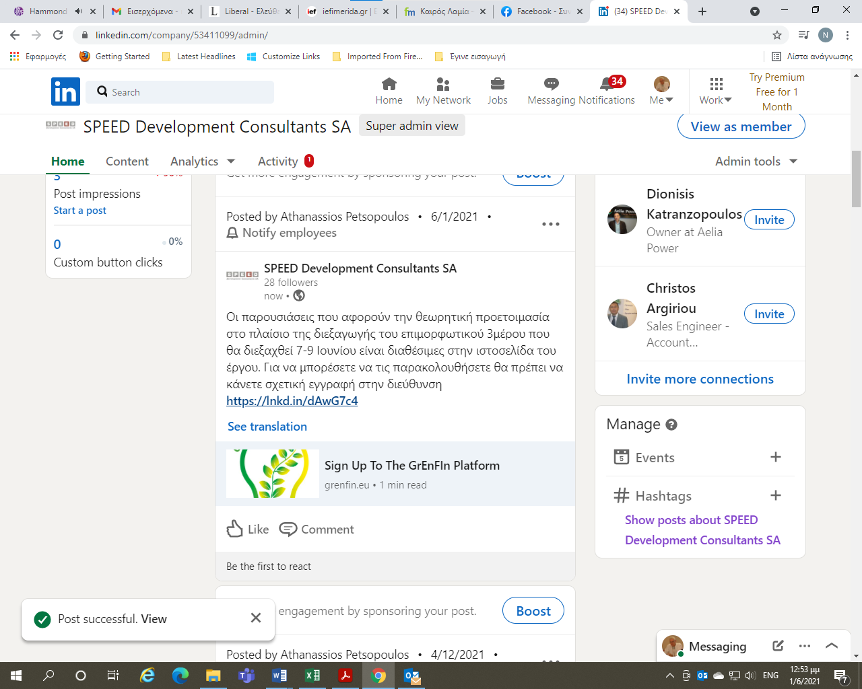Viewport: 862px width, 689px height.
Task: Open Getting Started bookmark
Action: (x=114, y=57)
